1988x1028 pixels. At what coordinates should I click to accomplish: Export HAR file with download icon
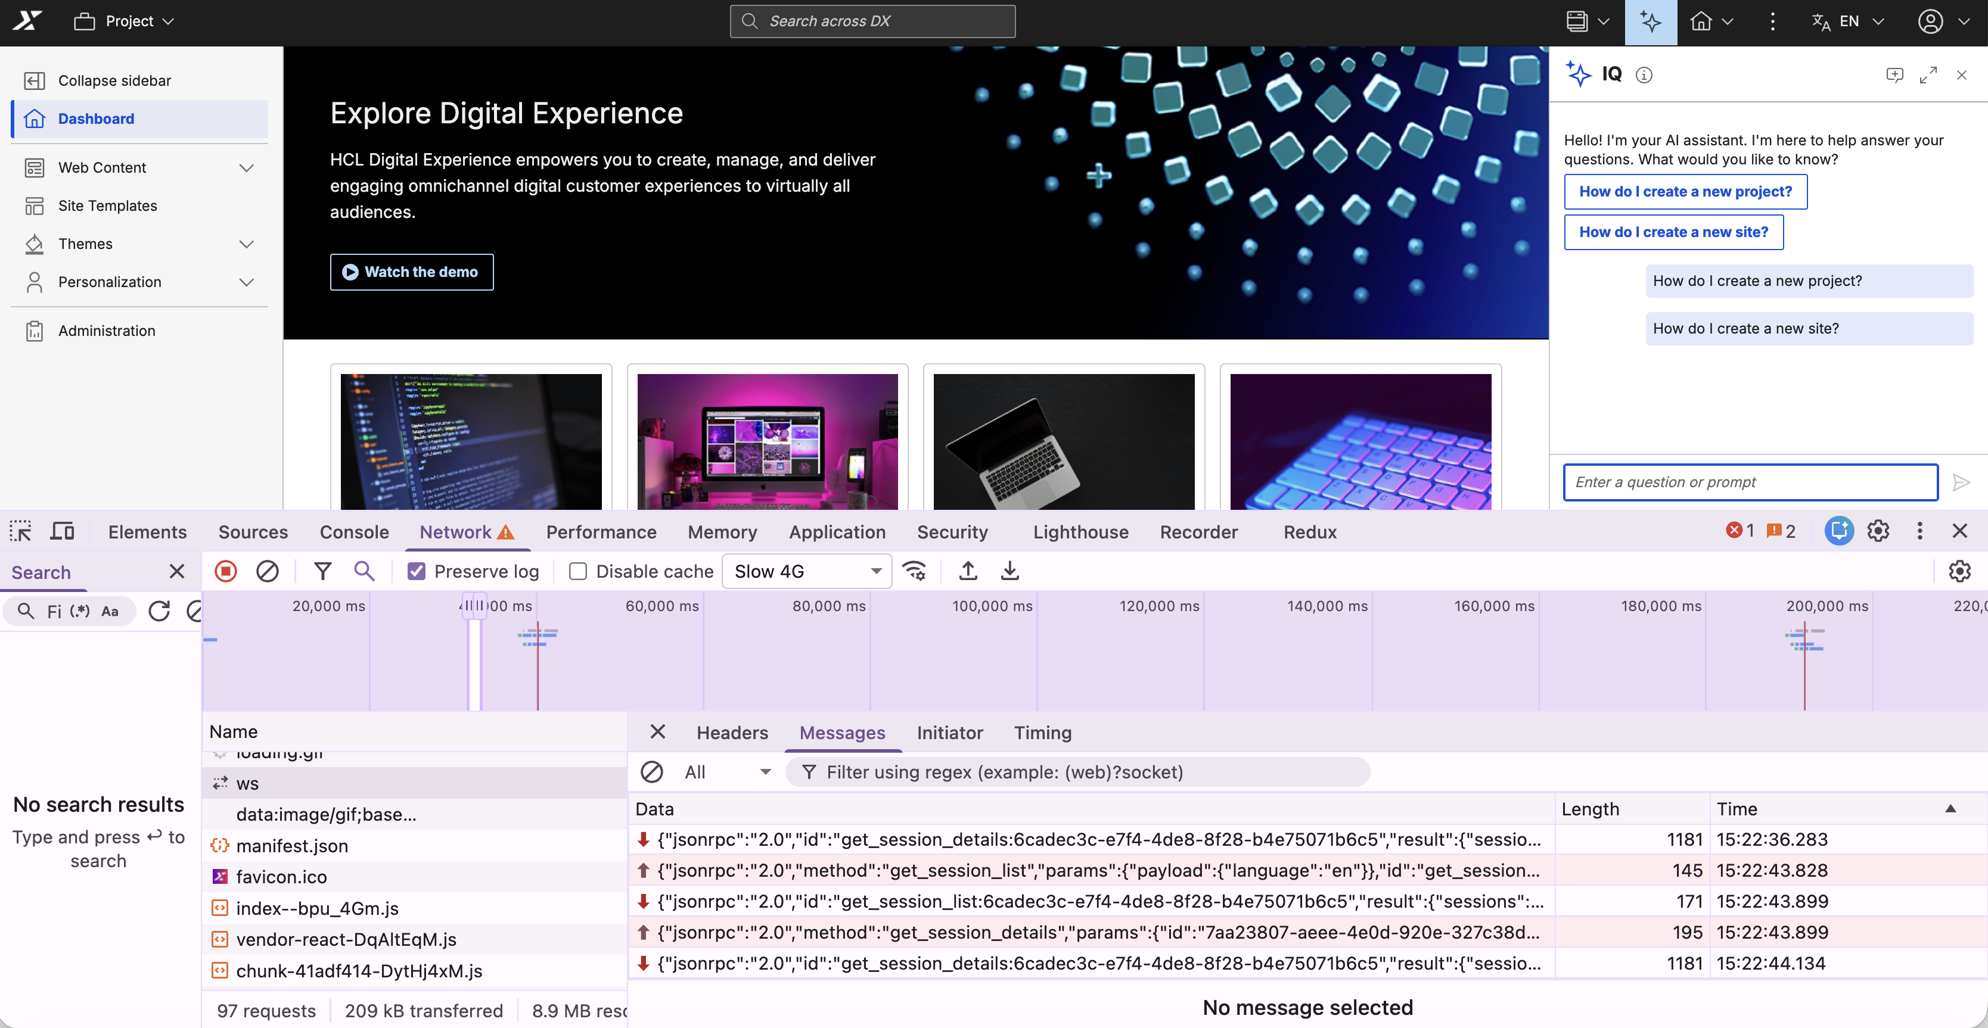(1009, 571)
